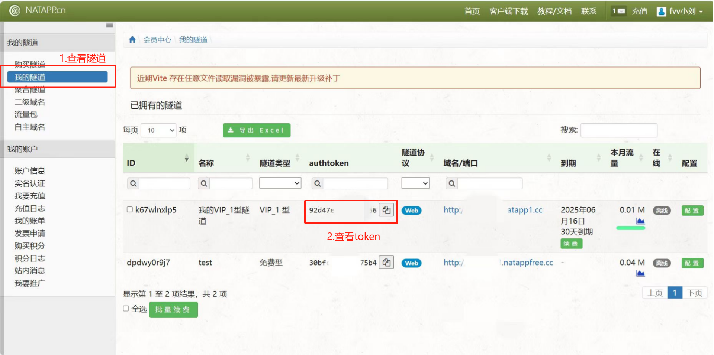Viewport: 714px width, 355px height.
Task: Click the search icon in 名称 filter
Action: [x=204, y=183]
